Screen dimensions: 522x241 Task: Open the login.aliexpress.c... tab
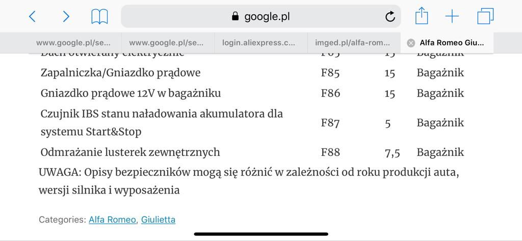point(258,43)
